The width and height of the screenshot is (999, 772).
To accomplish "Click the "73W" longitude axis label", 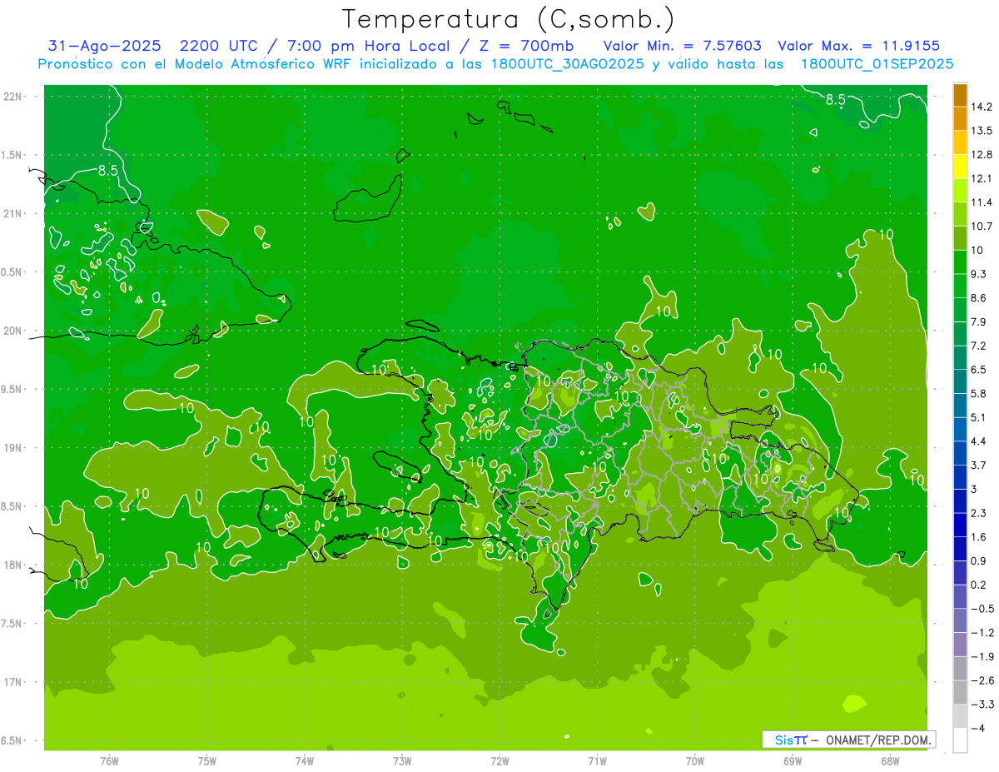I will click(x=402, y=761).
